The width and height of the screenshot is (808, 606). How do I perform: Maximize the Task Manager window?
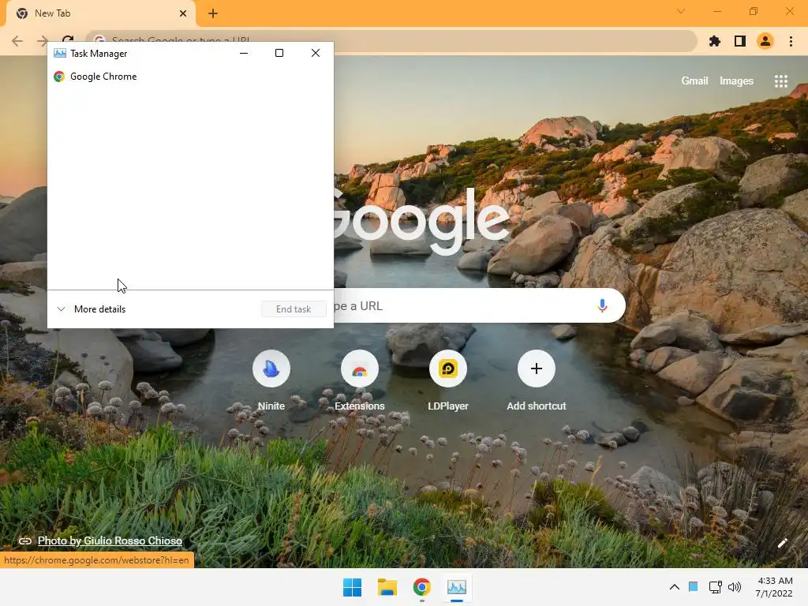(279, 53)
